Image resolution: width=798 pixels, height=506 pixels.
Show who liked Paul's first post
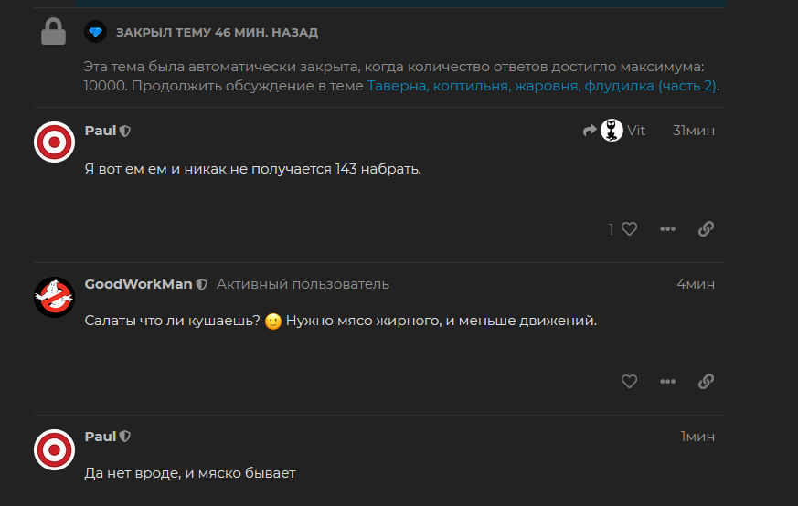(612, 229)
